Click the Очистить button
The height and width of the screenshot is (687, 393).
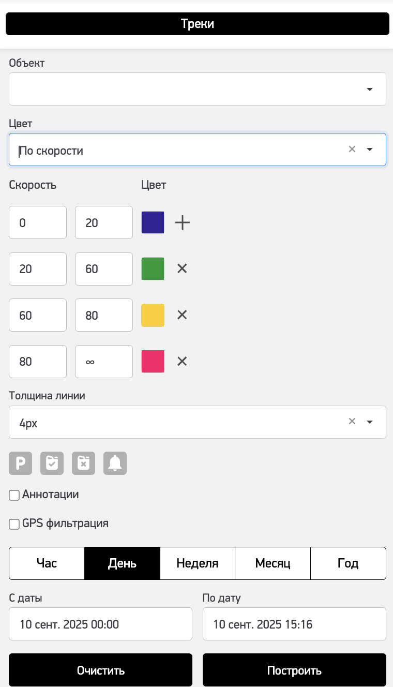(100, 671)
